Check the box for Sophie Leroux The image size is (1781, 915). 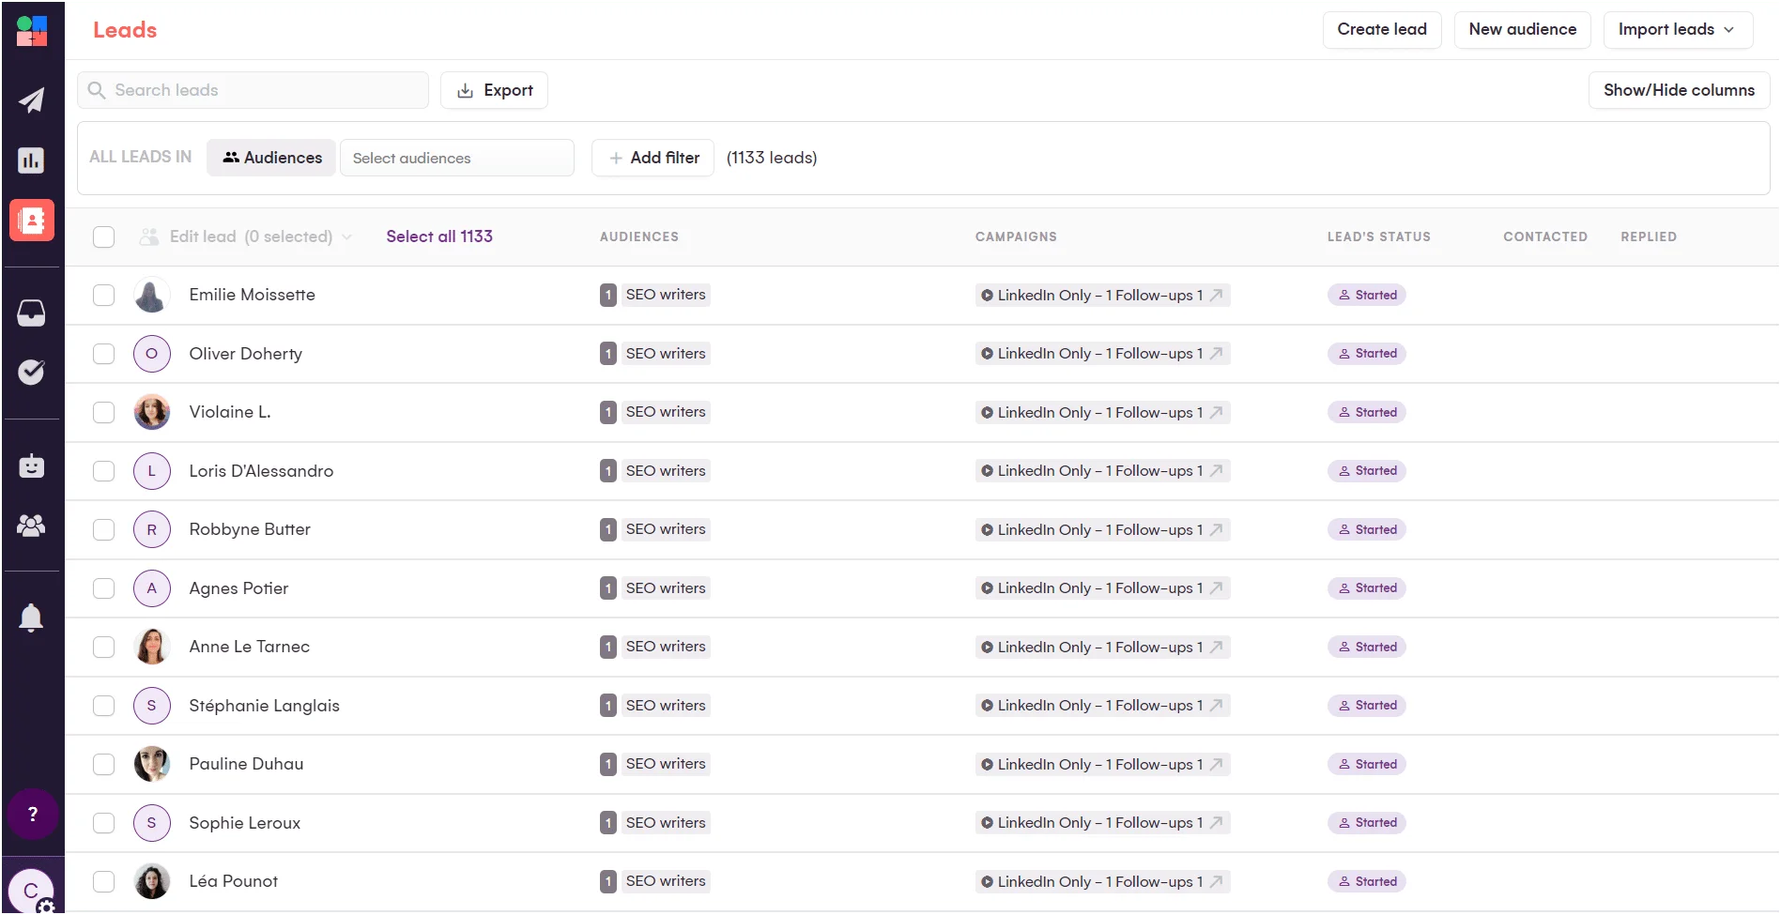pos(104,823)
